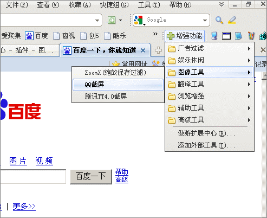Open the 酷乐 favorites bookmark
The height and width of the screenshot is (218, 267).
(x=115, y=36)
